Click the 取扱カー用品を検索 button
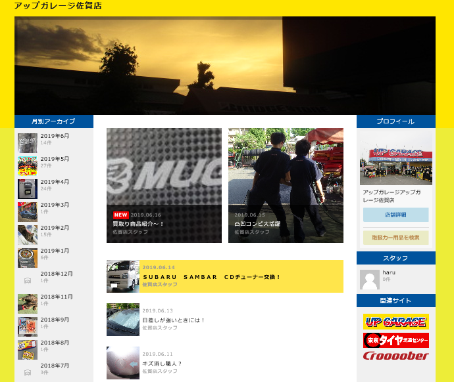The width and height of the screenshot is (454, 382). [396, 238]
